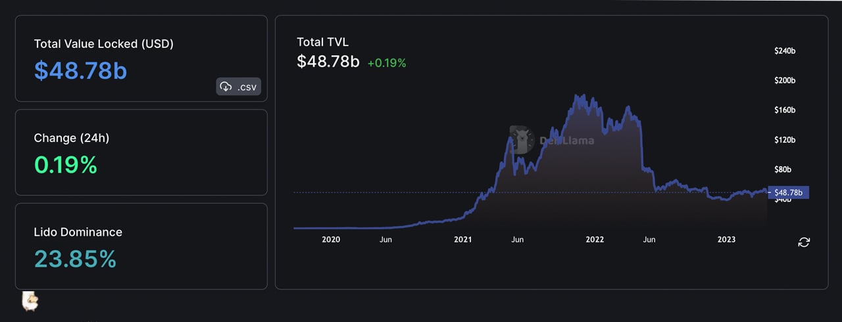842x322 pixels.
Task: Click the 2023 x-axis label
Action: pyautogui.click(x=726, y=240)
